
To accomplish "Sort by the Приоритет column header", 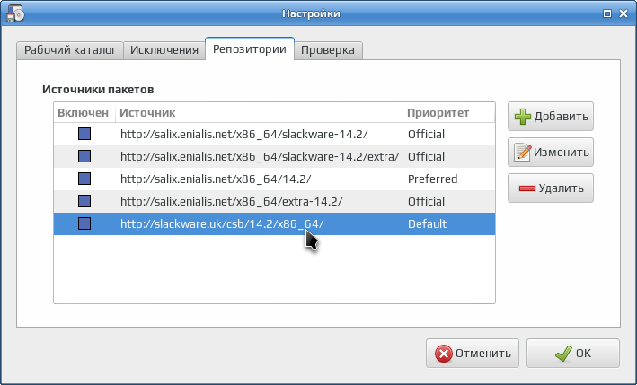I will tap(449, 112).
